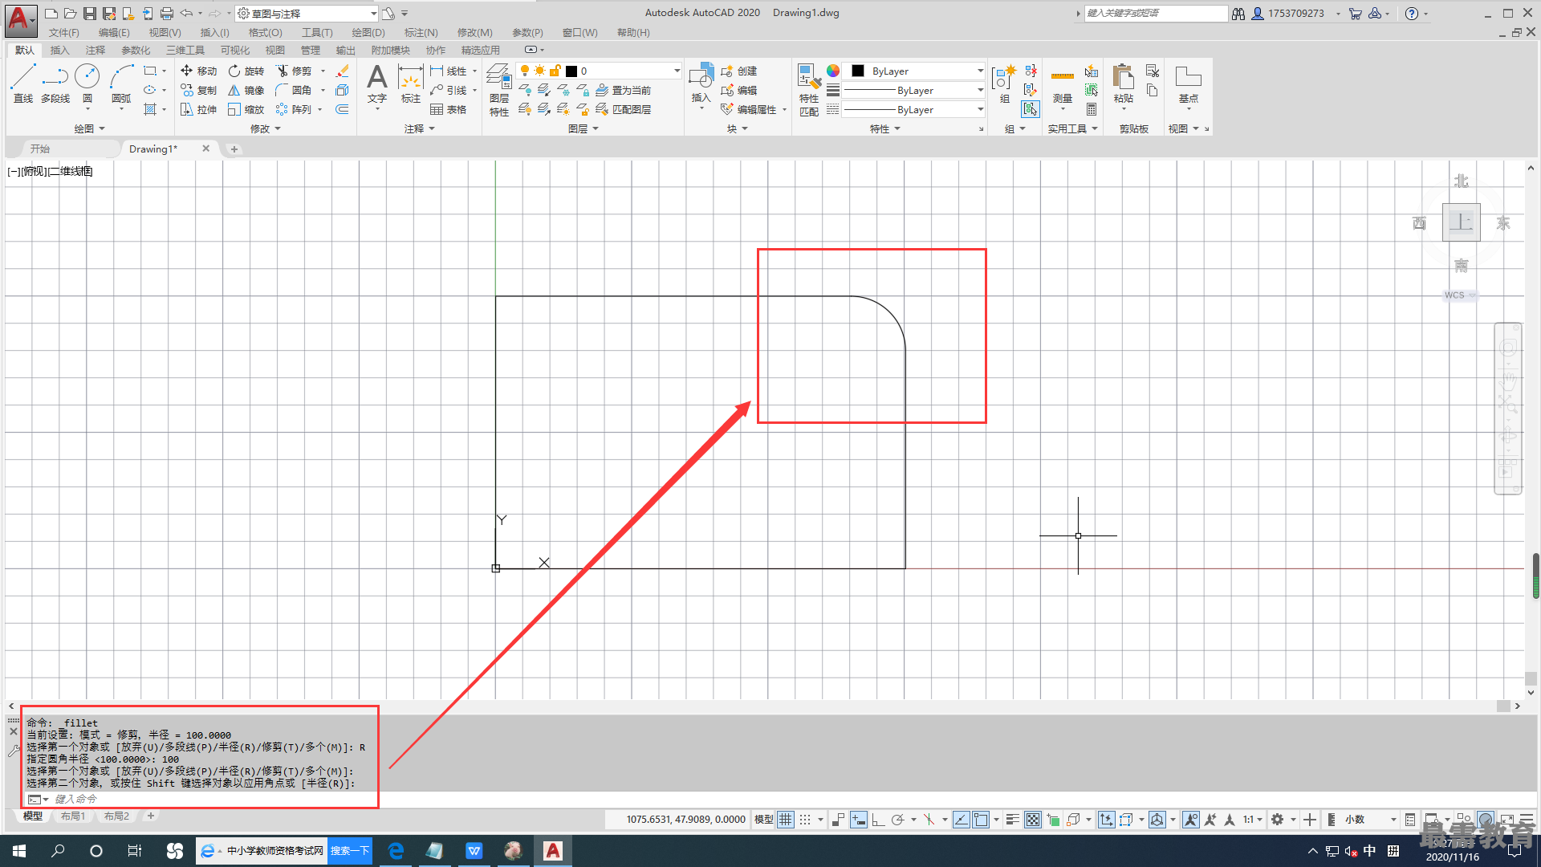Click the object color wheel swatch
Image resolution: width=1541 pixels, height=867 pixels.
(x=832, y=71)
